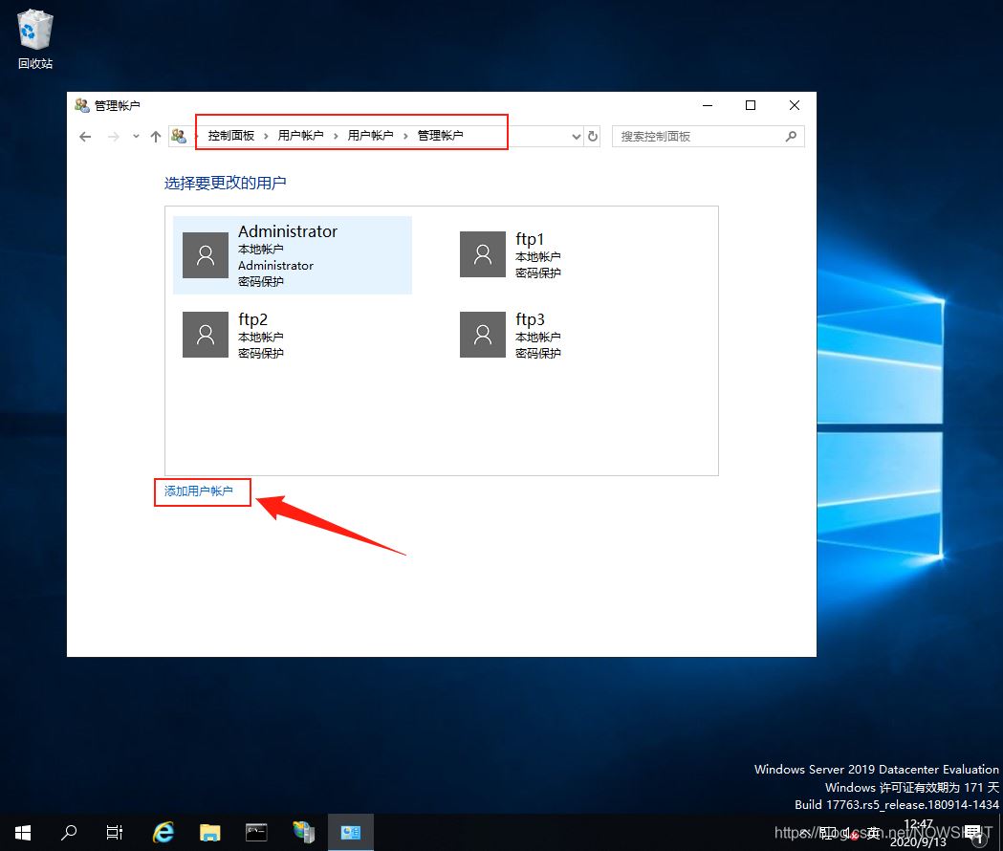Select the first 用户帐户 breadcrumb

[300, 136]
